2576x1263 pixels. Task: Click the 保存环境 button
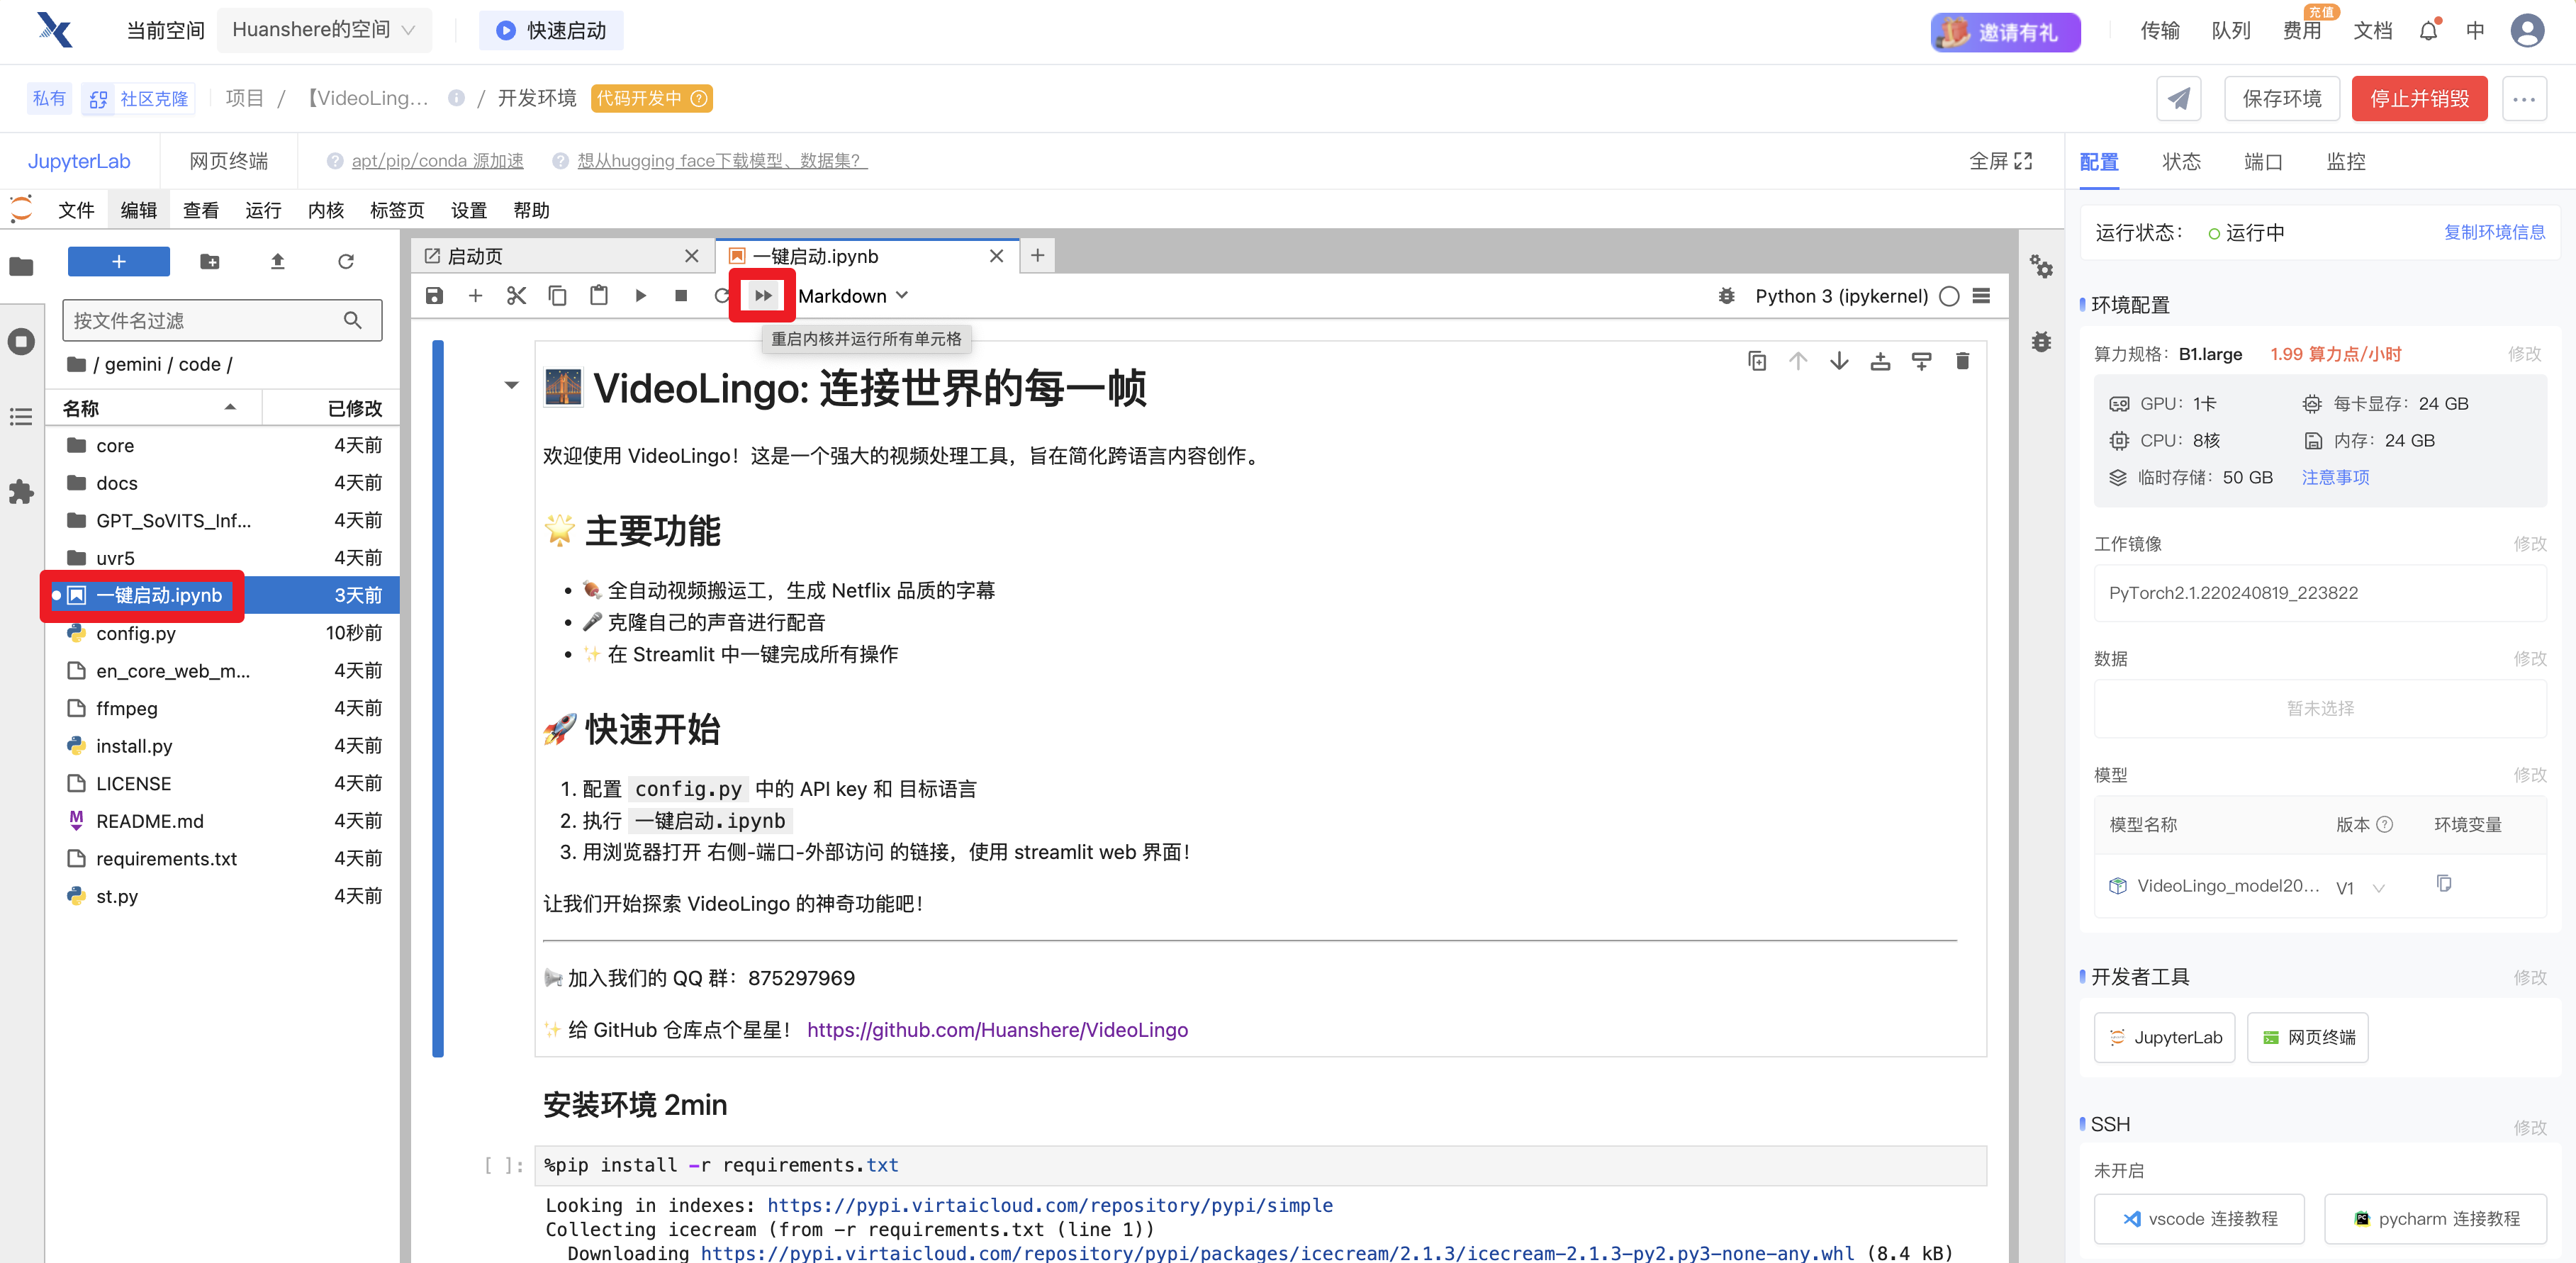coord(2282,98)
